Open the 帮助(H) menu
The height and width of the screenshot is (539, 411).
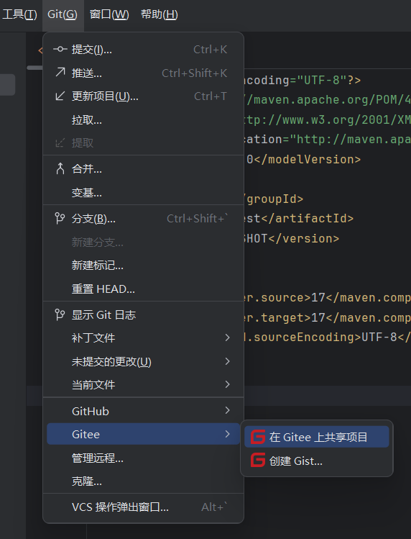[160, 14]
